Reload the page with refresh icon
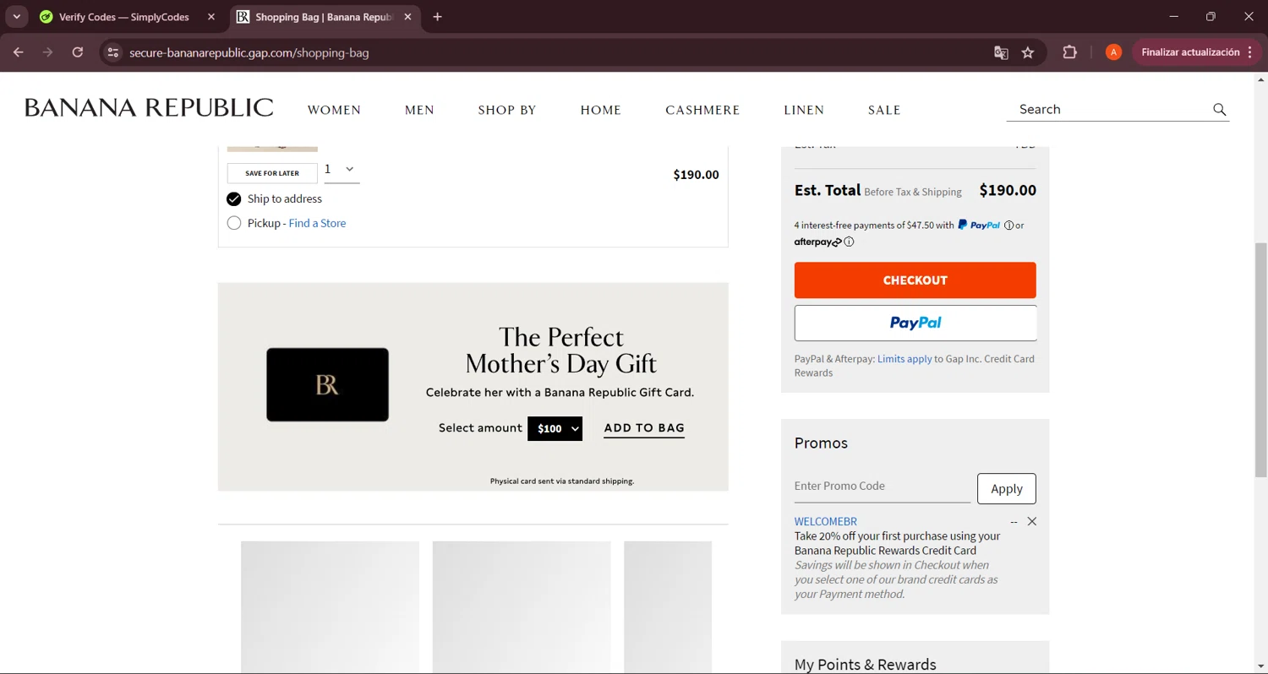The height and width of the screenshot is (674, 1268). 78,52
